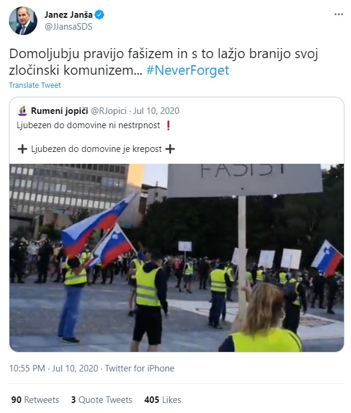Click the Twitter for iPhone source link
Image resolution: width=351 pixels, height=413 pixels.
pyautogui.click(x=139, y=368)
